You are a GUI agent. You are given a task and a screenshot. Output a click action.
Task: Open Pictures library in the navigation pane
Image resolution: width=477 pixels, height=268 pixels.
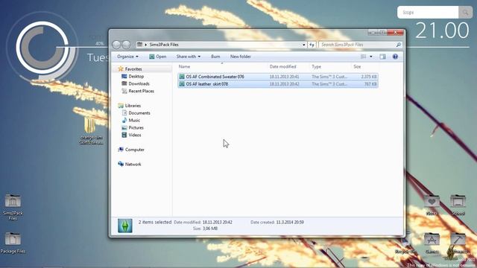[136, 127]
